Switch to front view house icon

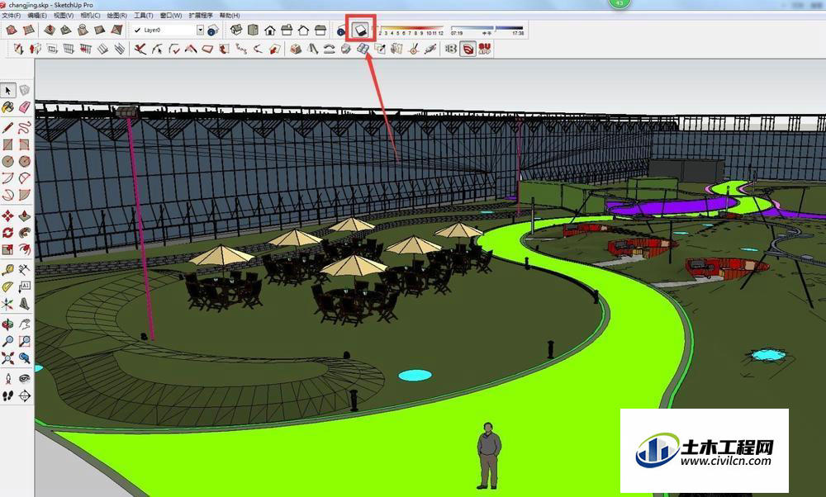pos(270,30)
